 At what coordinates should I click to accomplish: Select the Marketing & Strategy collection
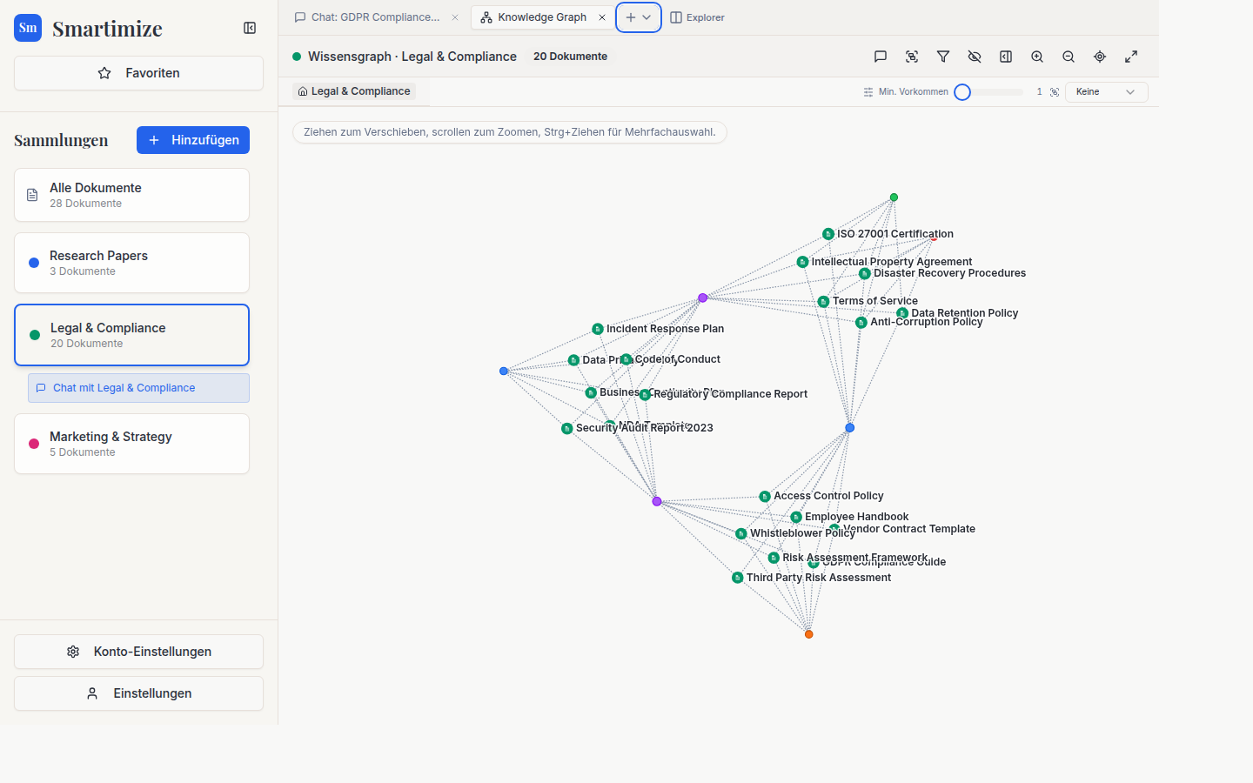click(x=131, y=444)
